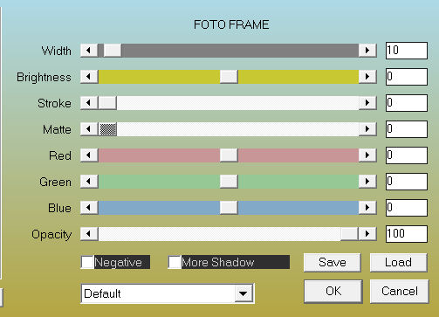Image resolution: width=439 pixels, height=317 pixels.
Task: Click the right arrow of Red slider
Action: pyautogui.click(x=367, y=155)
